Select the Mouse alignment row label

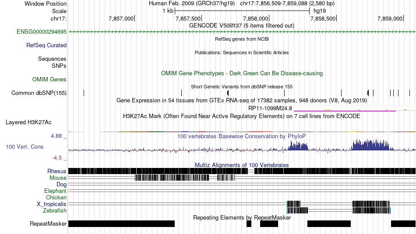click(58, 178)
